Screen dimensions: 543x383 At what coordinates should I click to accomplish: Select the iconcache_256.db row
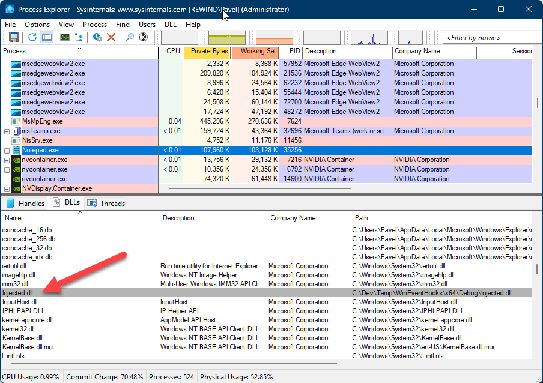tap(266, 239)
